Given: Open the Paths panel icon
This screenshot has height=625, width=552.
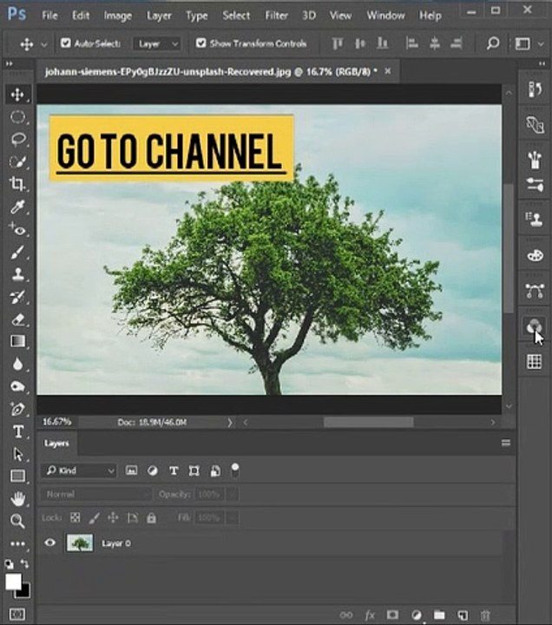Looking at the screenshot, I should [x=535, y=291].
